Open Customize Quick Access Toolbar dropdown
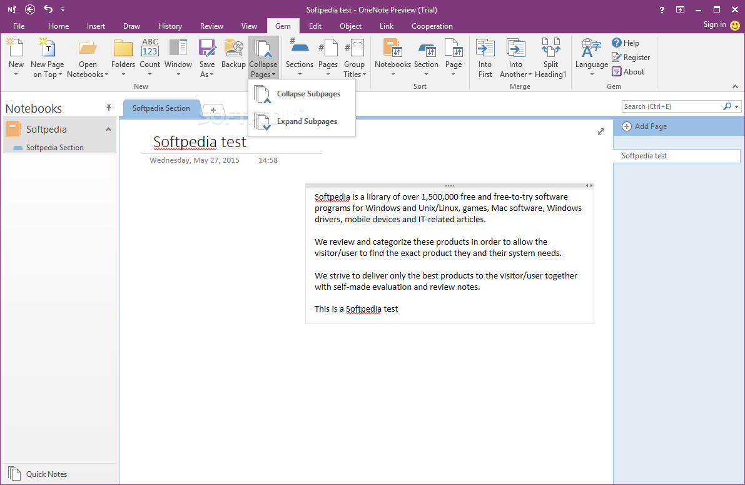This screenshot has height=485, width=745. [x=63, y=9]
